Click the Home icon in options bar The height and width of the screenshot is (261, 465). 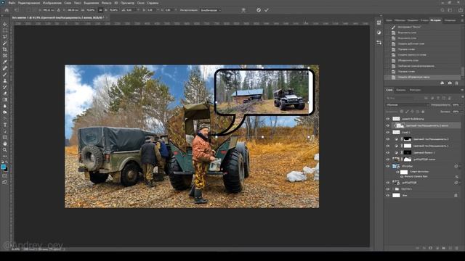click(7, 10)
